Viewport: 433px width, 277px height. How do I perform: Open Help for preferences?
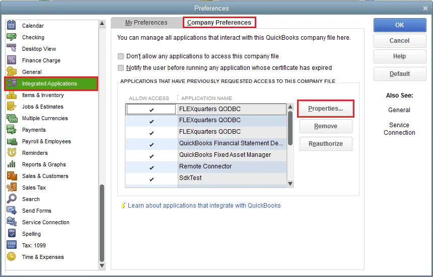(x=400, y=56)
